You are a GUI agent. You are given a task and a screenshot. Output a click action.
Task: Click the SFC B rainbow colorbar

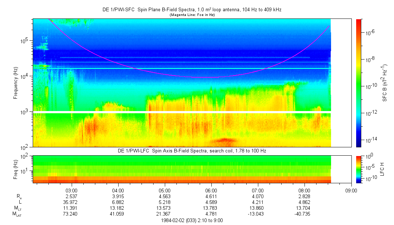click(359, 83)
